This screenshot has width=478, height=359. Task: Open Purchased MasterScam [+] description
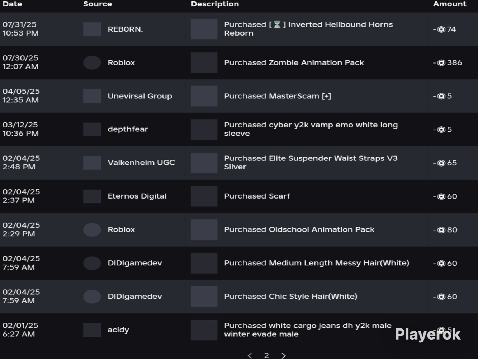pos(278,96)
